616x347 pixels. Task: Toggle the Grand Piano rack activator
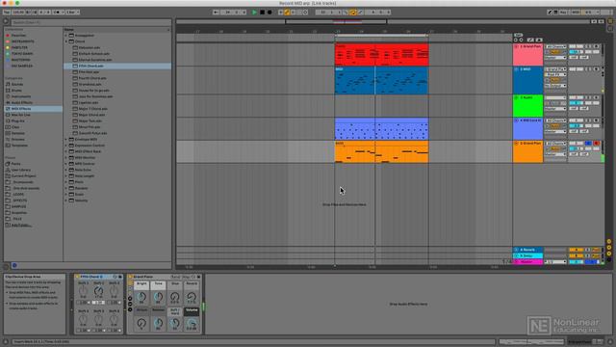click(131, 277)
